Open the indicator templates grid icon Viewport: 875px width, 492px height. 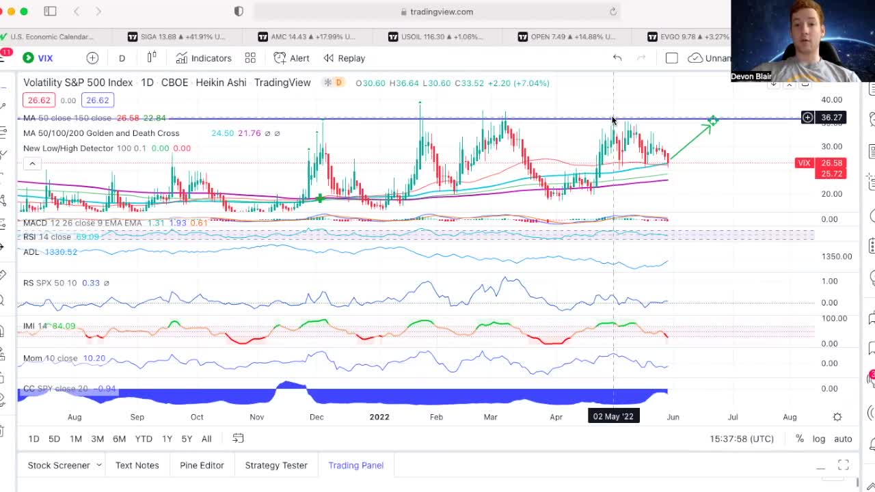pos(250,58)
